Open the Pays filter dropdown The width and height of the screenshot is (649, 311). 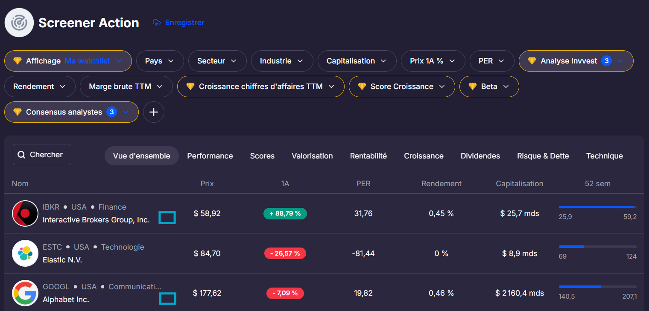pos(160,61)
